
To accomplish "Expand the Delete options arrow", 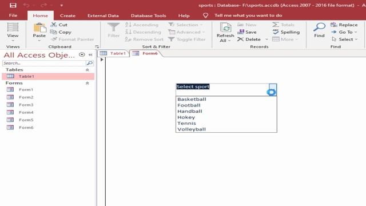I will (x=266, y=39).
